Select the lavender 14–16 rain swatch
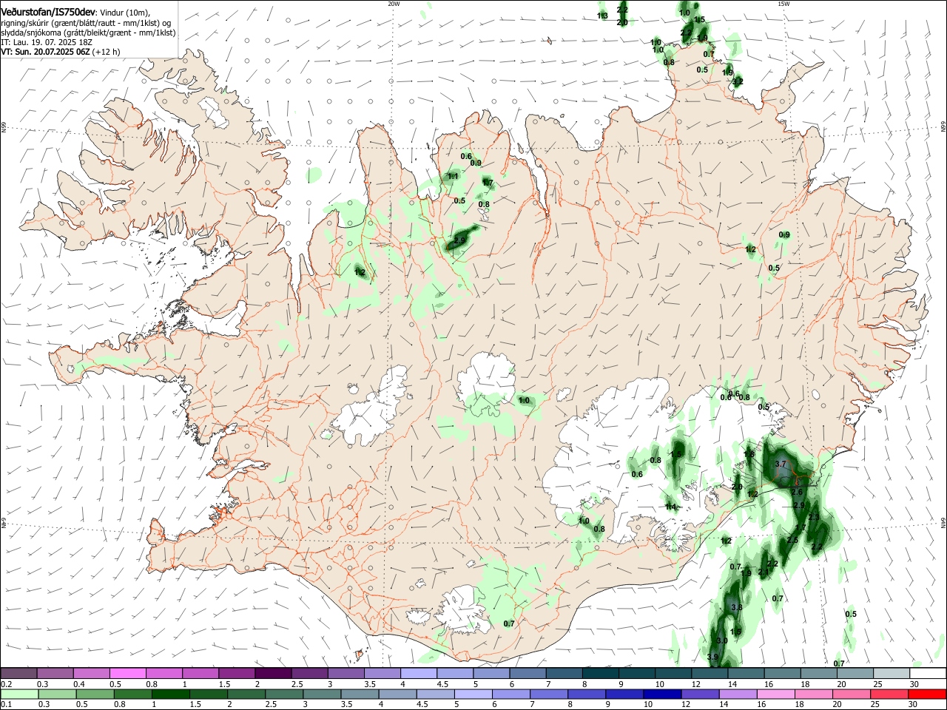 tap(738, 694)
